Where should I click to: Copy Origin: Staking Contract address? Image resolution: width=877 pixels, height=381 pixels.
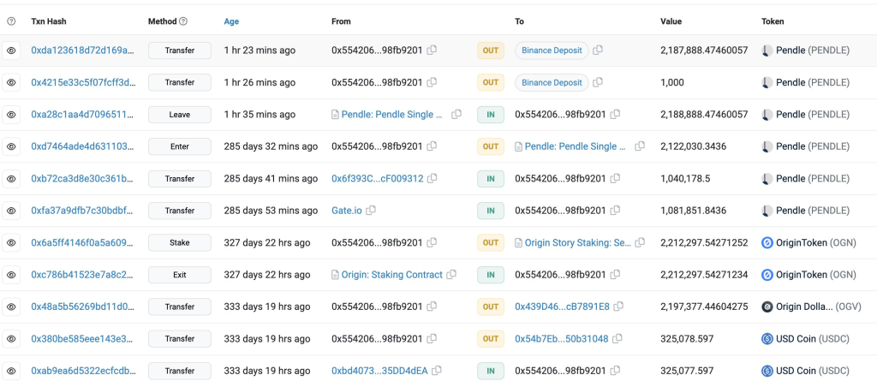451,274
